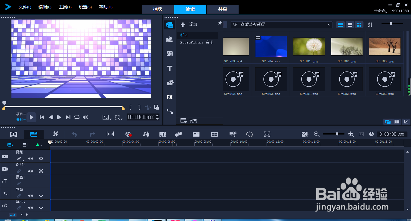Switch to Storyboard view

click(x=14, y=134)
